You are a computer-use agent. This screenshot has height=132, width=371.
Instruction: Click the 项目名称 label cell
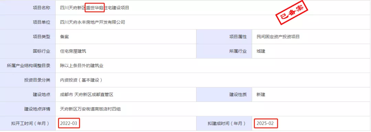(28, 8)
